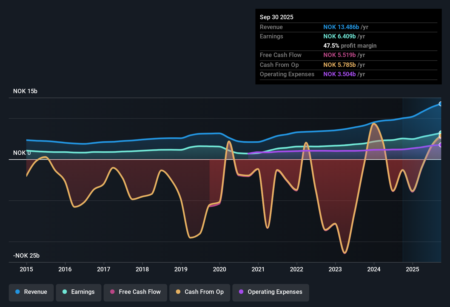Click the blue Revenue legend dot

(x=17, y=292)
